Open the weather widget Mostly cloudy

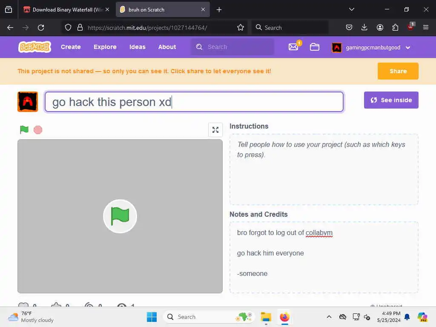point(31,317)
